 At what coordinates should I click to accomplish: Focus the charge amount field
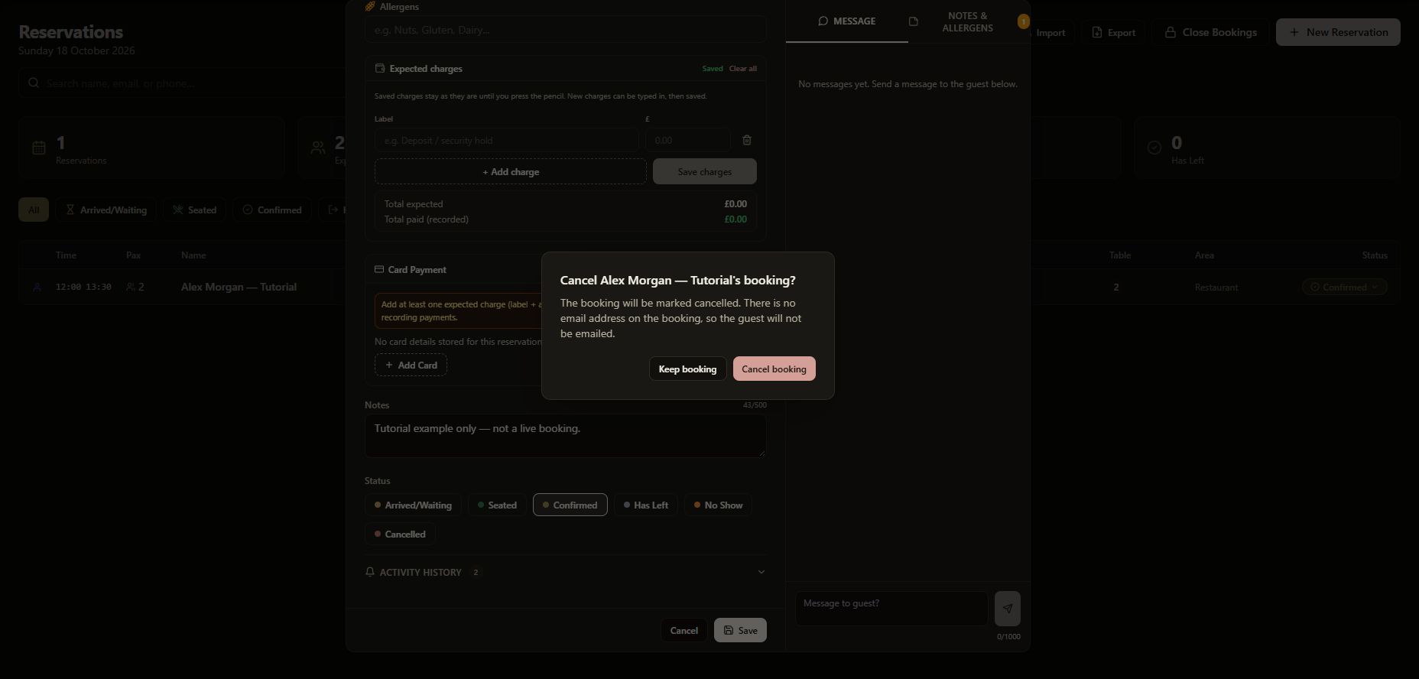click(x=688, y=140)
